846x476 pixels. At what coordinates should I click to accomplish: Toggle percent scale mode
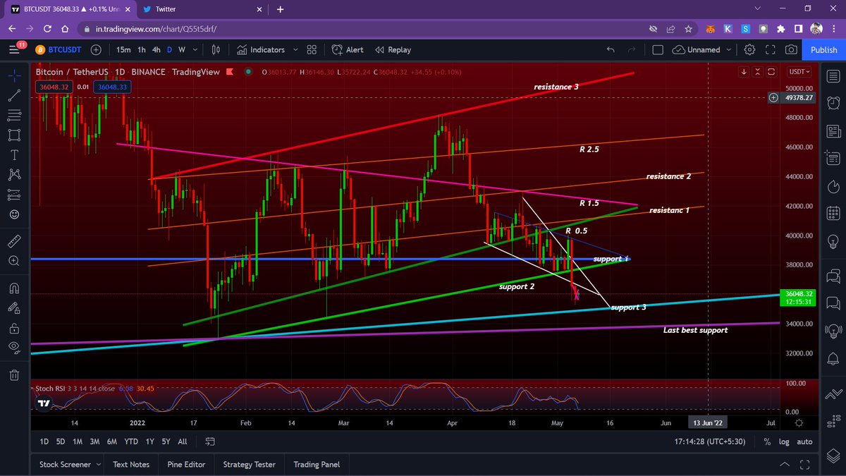pyautogui.click(x=767, y=441)
